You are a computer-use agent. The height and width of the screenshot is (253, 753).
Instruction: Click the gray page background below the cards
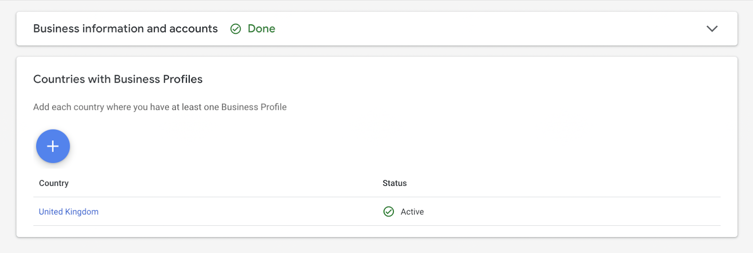376,245
